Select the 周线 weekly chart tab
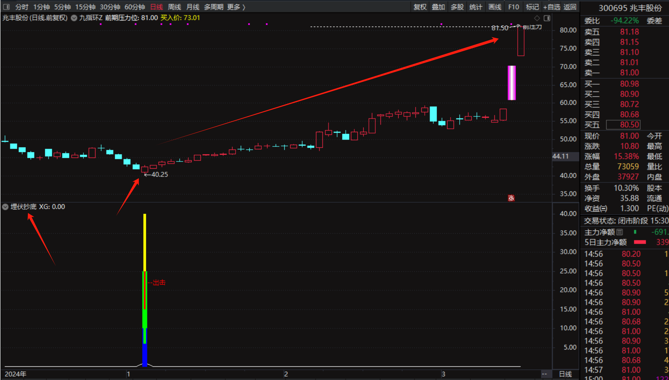This screenshot has height=380, width=669. click(x=174, y=7)
